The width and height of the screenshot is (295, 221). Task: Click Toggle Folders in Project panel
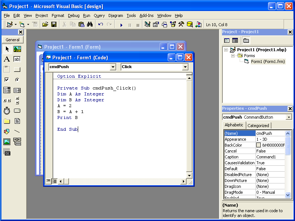click(x=246, y=41)
